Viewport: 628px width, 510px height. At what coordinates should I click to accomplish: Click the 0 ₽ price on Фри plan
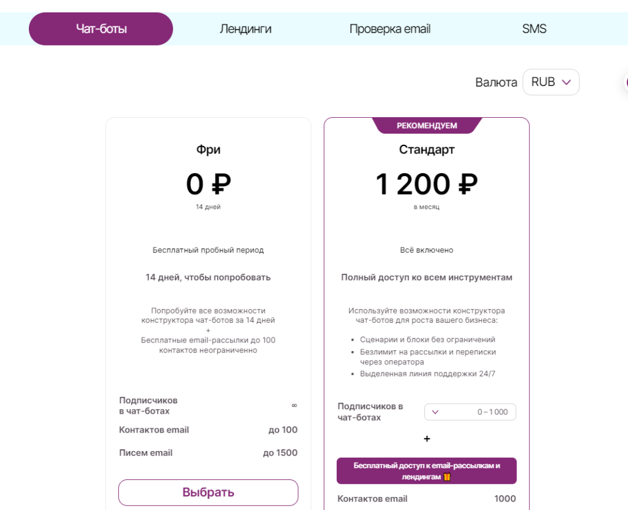click(208, 183)
